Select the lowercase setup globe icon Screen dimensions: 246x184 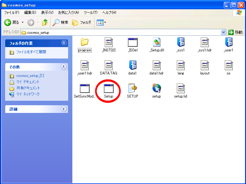[x=157, y=88]
